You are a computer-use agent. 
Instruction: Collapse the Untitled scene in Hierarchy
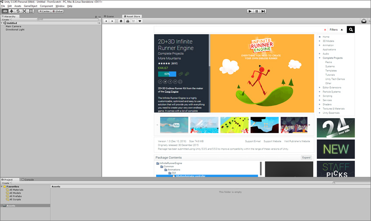pos(2,23)
